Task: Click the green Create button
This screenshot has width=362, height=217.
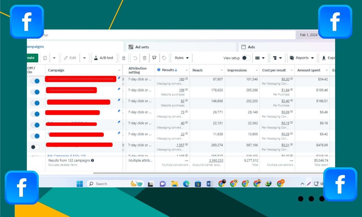Action: [x=32, y=58]
